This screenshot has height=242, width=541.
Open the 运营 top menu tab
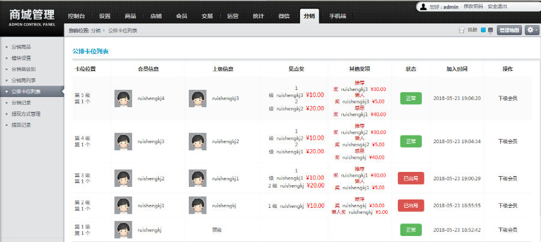click(233, 16)
